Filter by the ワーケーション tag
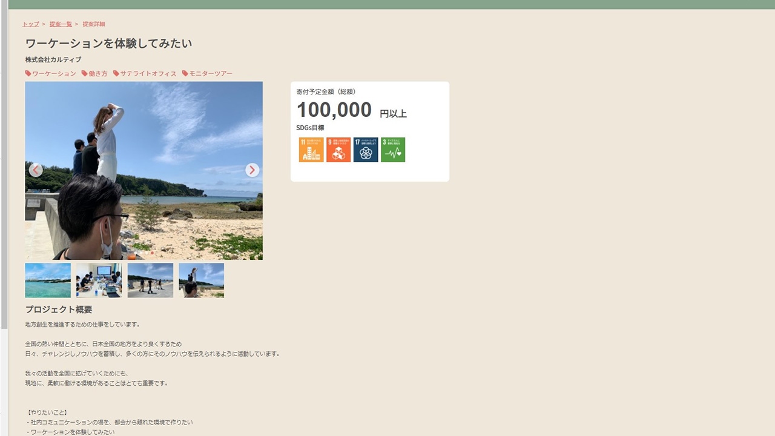Screen dimensions: 775x436 click(x=51, y=74)
